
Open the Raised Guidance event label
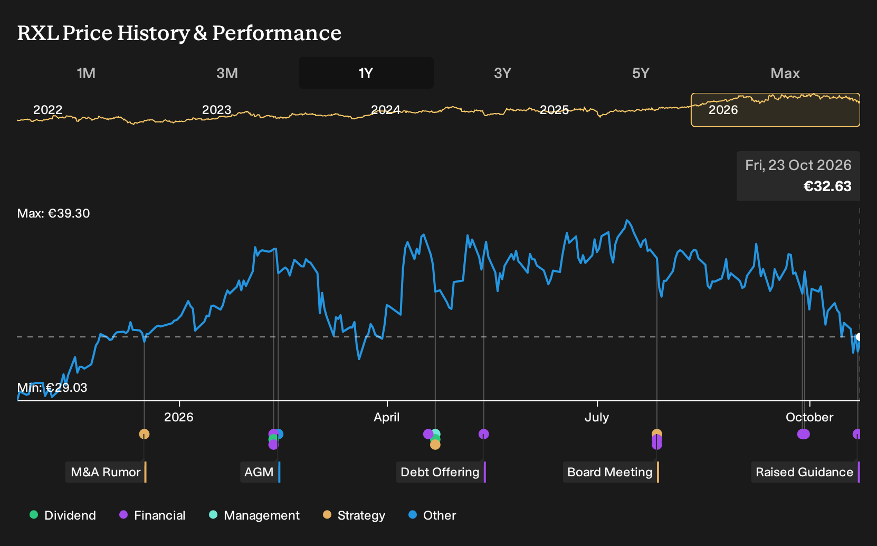tap(805, 472)
